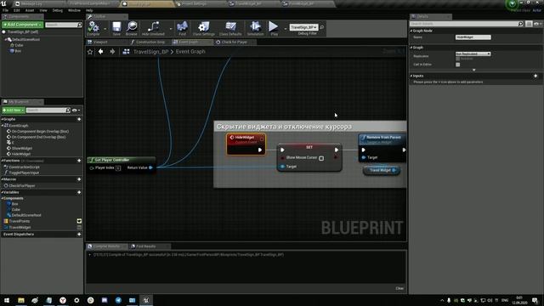Toggle the Call In Editor checkbox
The height and width of the screenshot is (306, 544).
point(458,65)
